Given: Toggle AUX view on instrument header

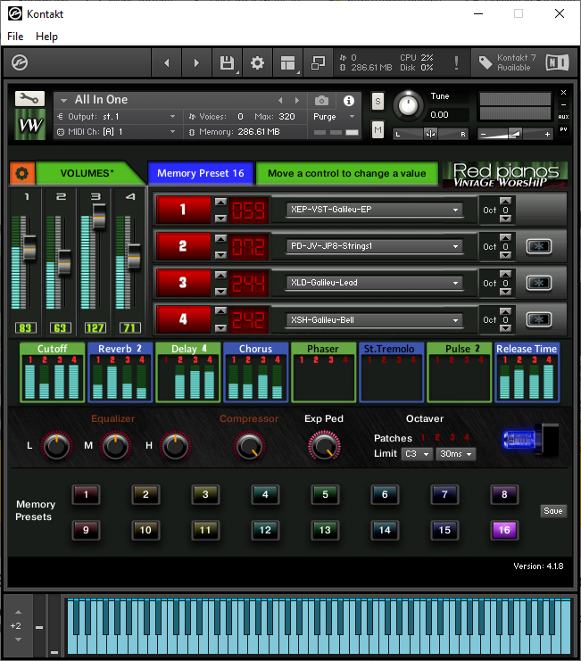Looking at the screenshot, I should click(563, 117).
